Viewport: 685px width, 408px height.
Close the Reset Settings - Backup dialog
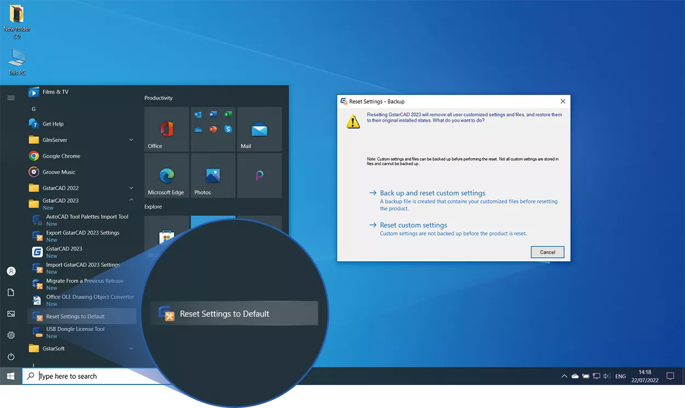[563, 101]
